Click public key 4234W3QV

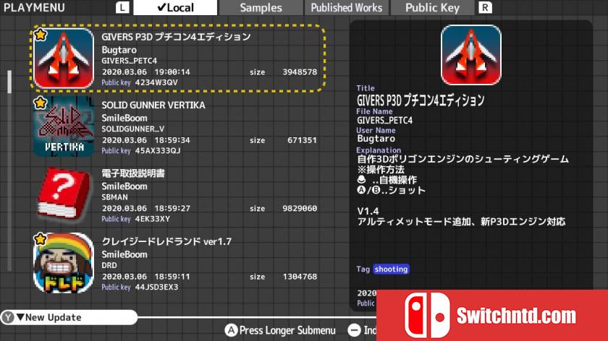tap(156, 82)
